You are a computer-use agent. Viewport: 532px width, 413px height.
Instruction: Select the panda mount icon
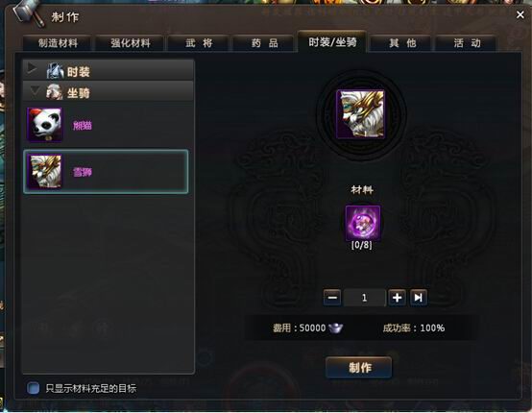point(45,125)
